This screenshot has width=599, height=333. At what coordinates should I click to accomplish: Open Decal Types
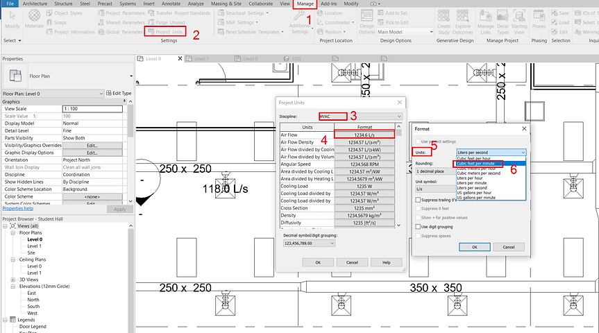[503, 22]
